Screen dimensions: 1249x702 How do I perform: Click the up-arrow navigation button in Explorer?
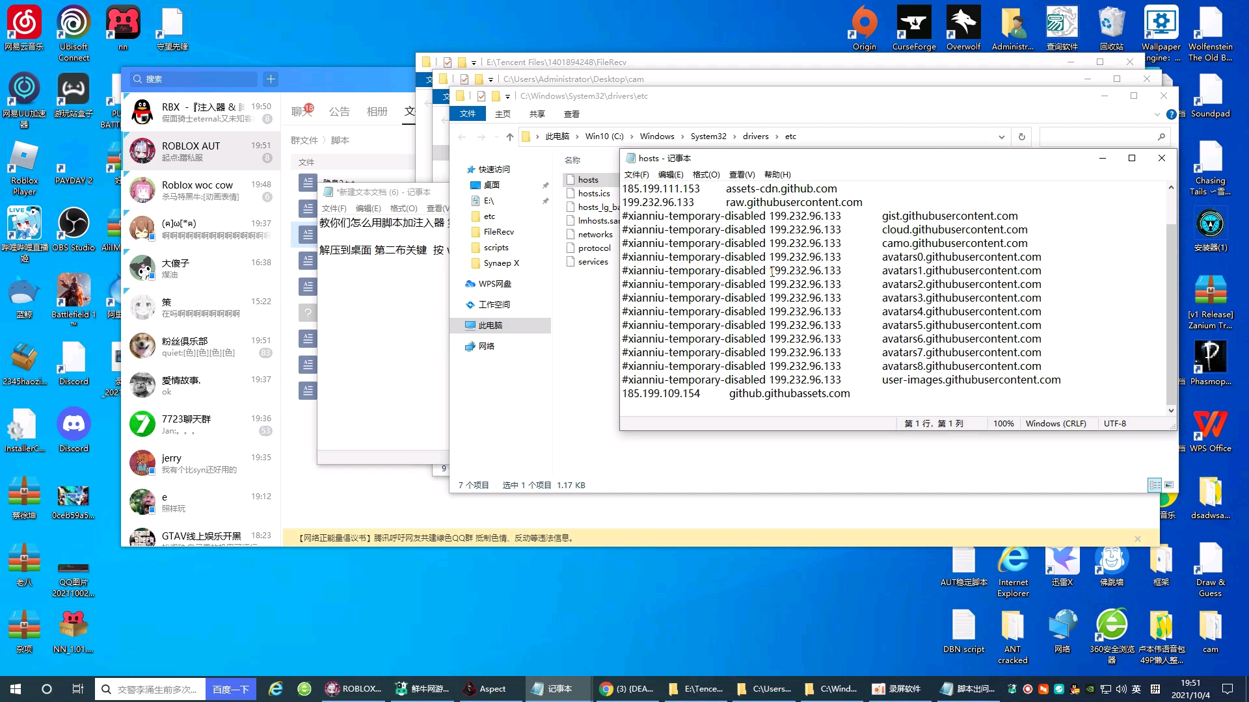click(509, 136)
